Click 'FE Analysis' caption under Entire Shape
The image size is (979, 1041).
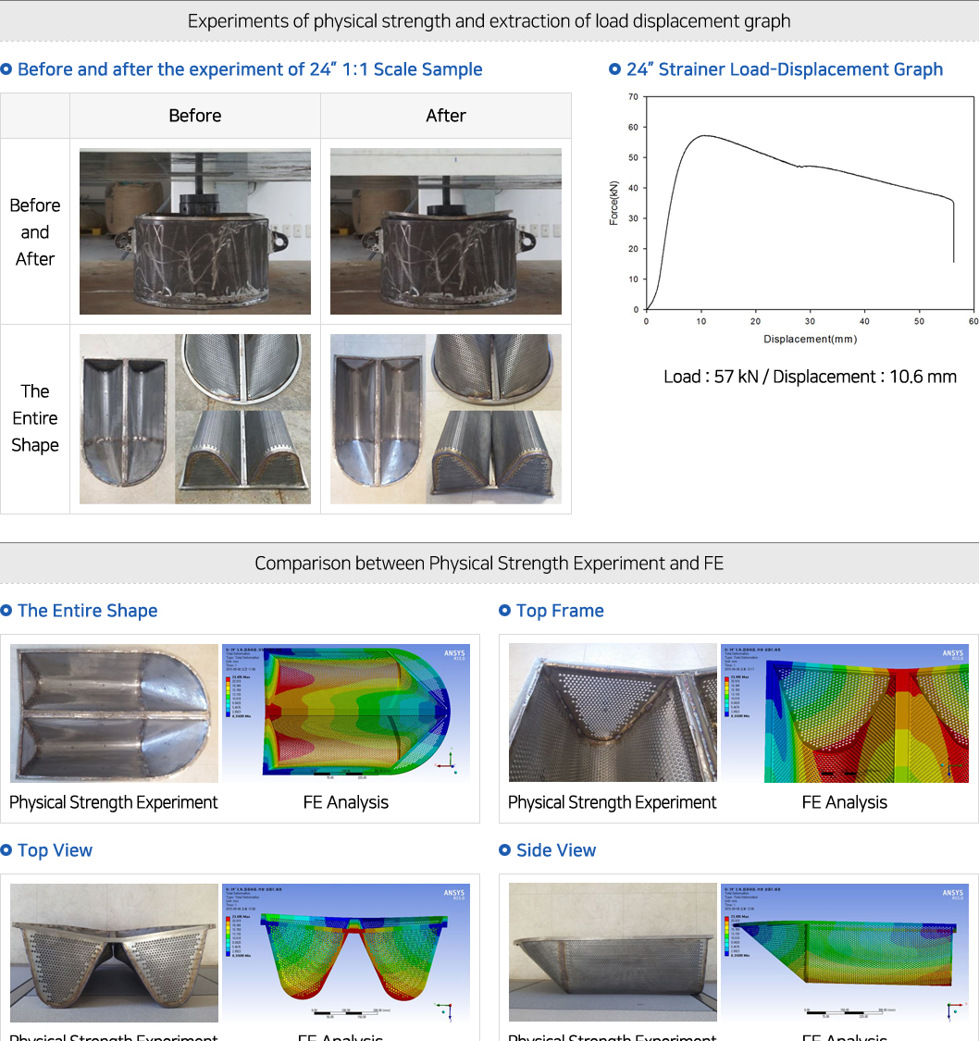coord(346,802)
